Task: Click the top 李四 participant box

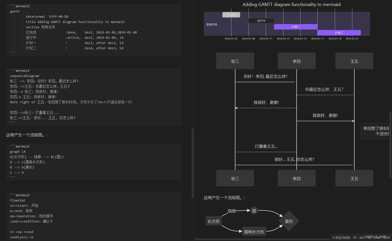Action: click(297, 61)
